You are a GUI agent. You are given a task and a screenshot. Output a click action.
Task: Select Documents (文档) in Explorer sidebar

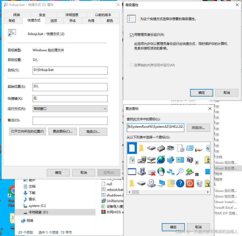point(29,187)
